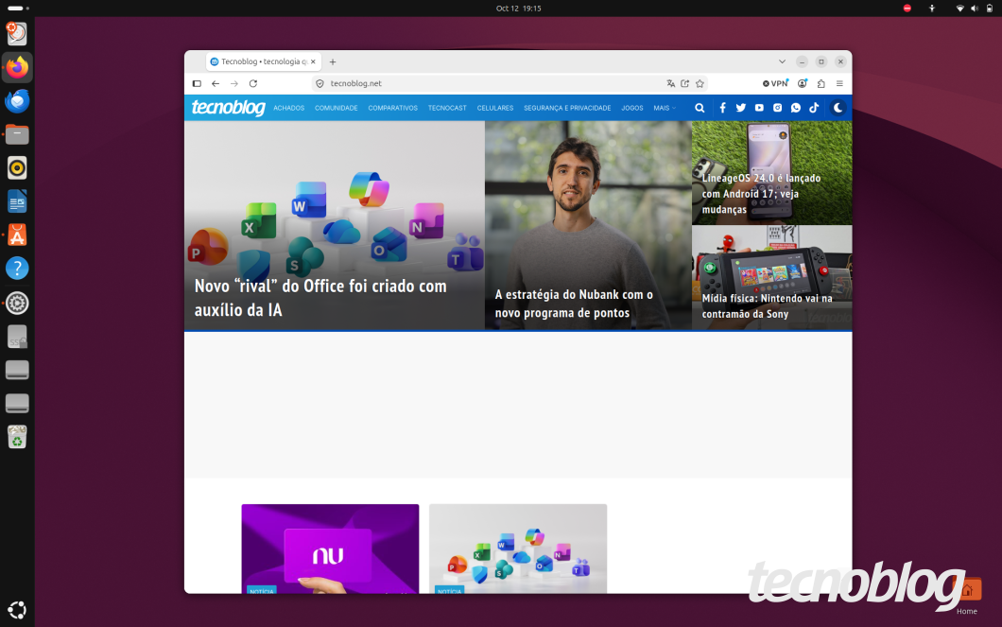Open Settings gear in the dock

[x=17, y=303]
